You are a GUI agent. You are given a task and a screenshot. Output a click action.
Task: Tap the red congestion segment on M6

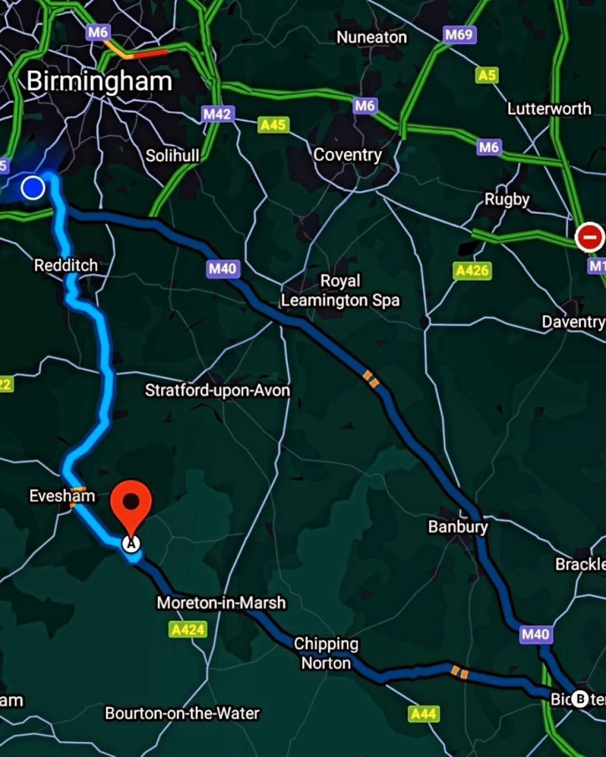(150, 53)
